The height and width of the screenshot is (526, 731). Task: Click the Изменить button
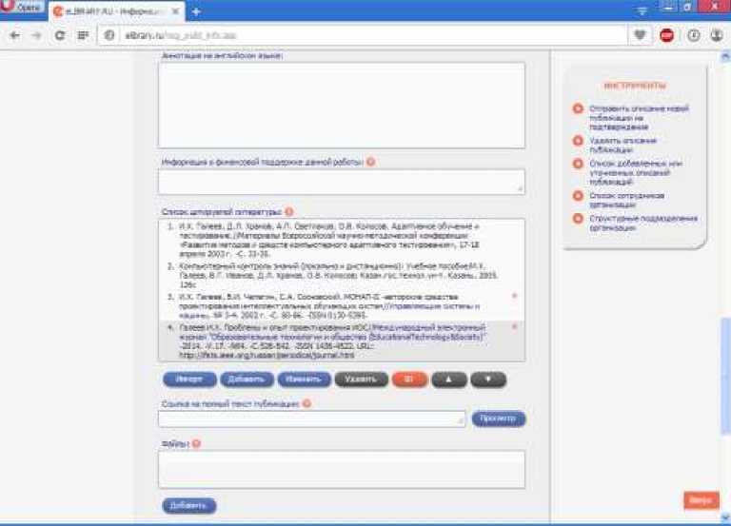(x=304, y=380)
